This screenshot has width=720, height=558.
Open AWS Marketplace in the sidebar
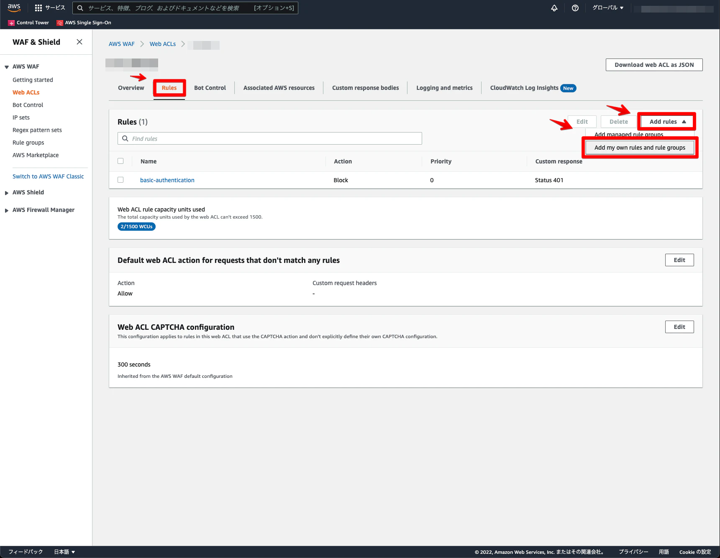pos(36,155)
